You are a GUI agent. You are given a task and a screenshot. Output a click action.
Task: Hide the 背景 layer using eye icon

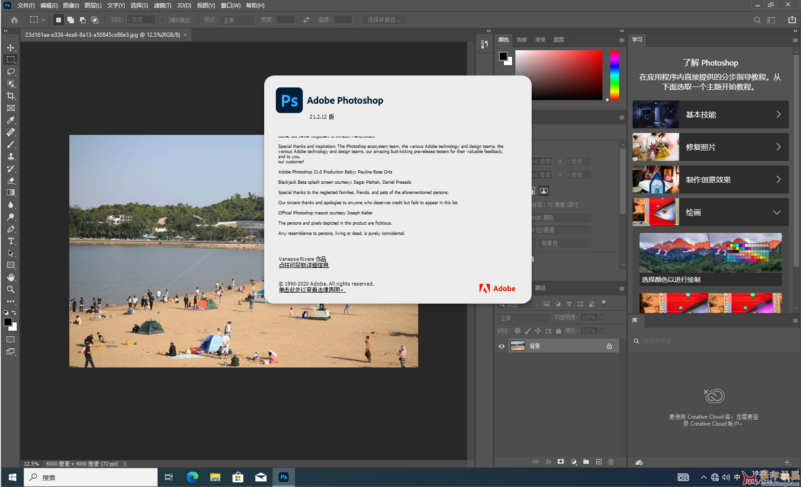click(501, 346)
